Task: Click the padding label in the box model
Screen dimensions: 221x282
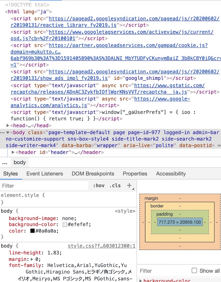Action: pos(164,214)
